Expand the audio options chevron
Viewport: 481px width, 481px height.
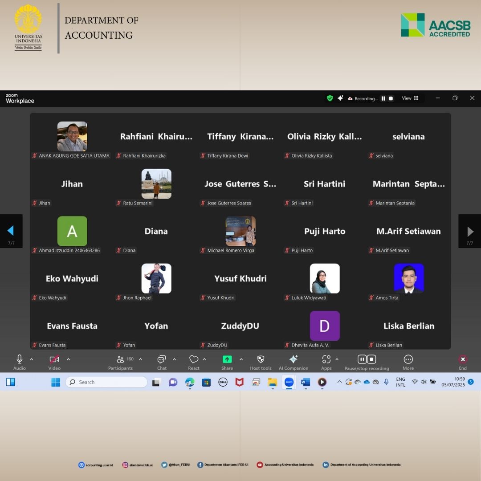32,359
